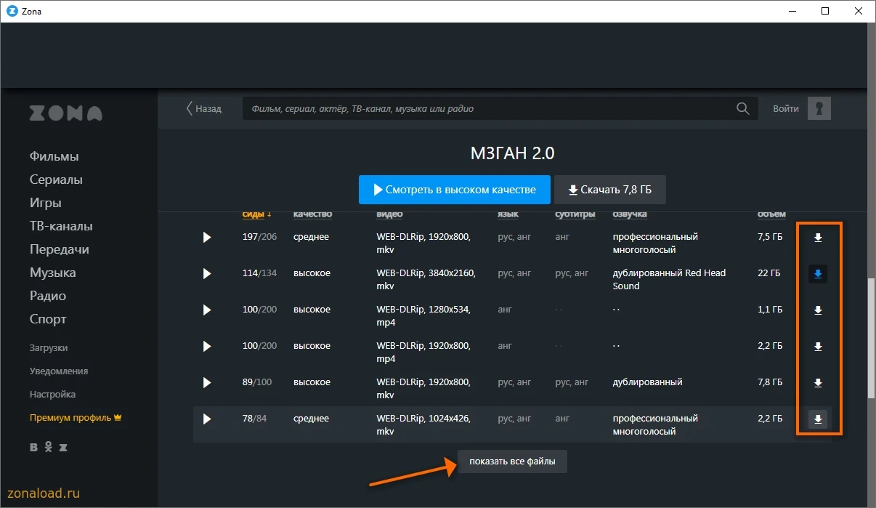Play the 89/100 seeds дублированный version
Viewport: 876px width, 508px height.
tap(207, 382)
